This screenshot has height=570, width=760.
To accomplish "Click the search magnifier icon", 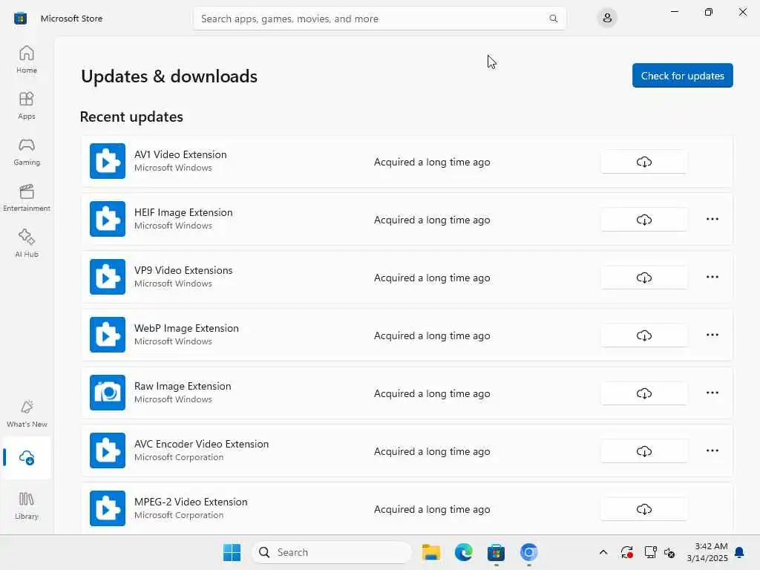I will 553,19.
